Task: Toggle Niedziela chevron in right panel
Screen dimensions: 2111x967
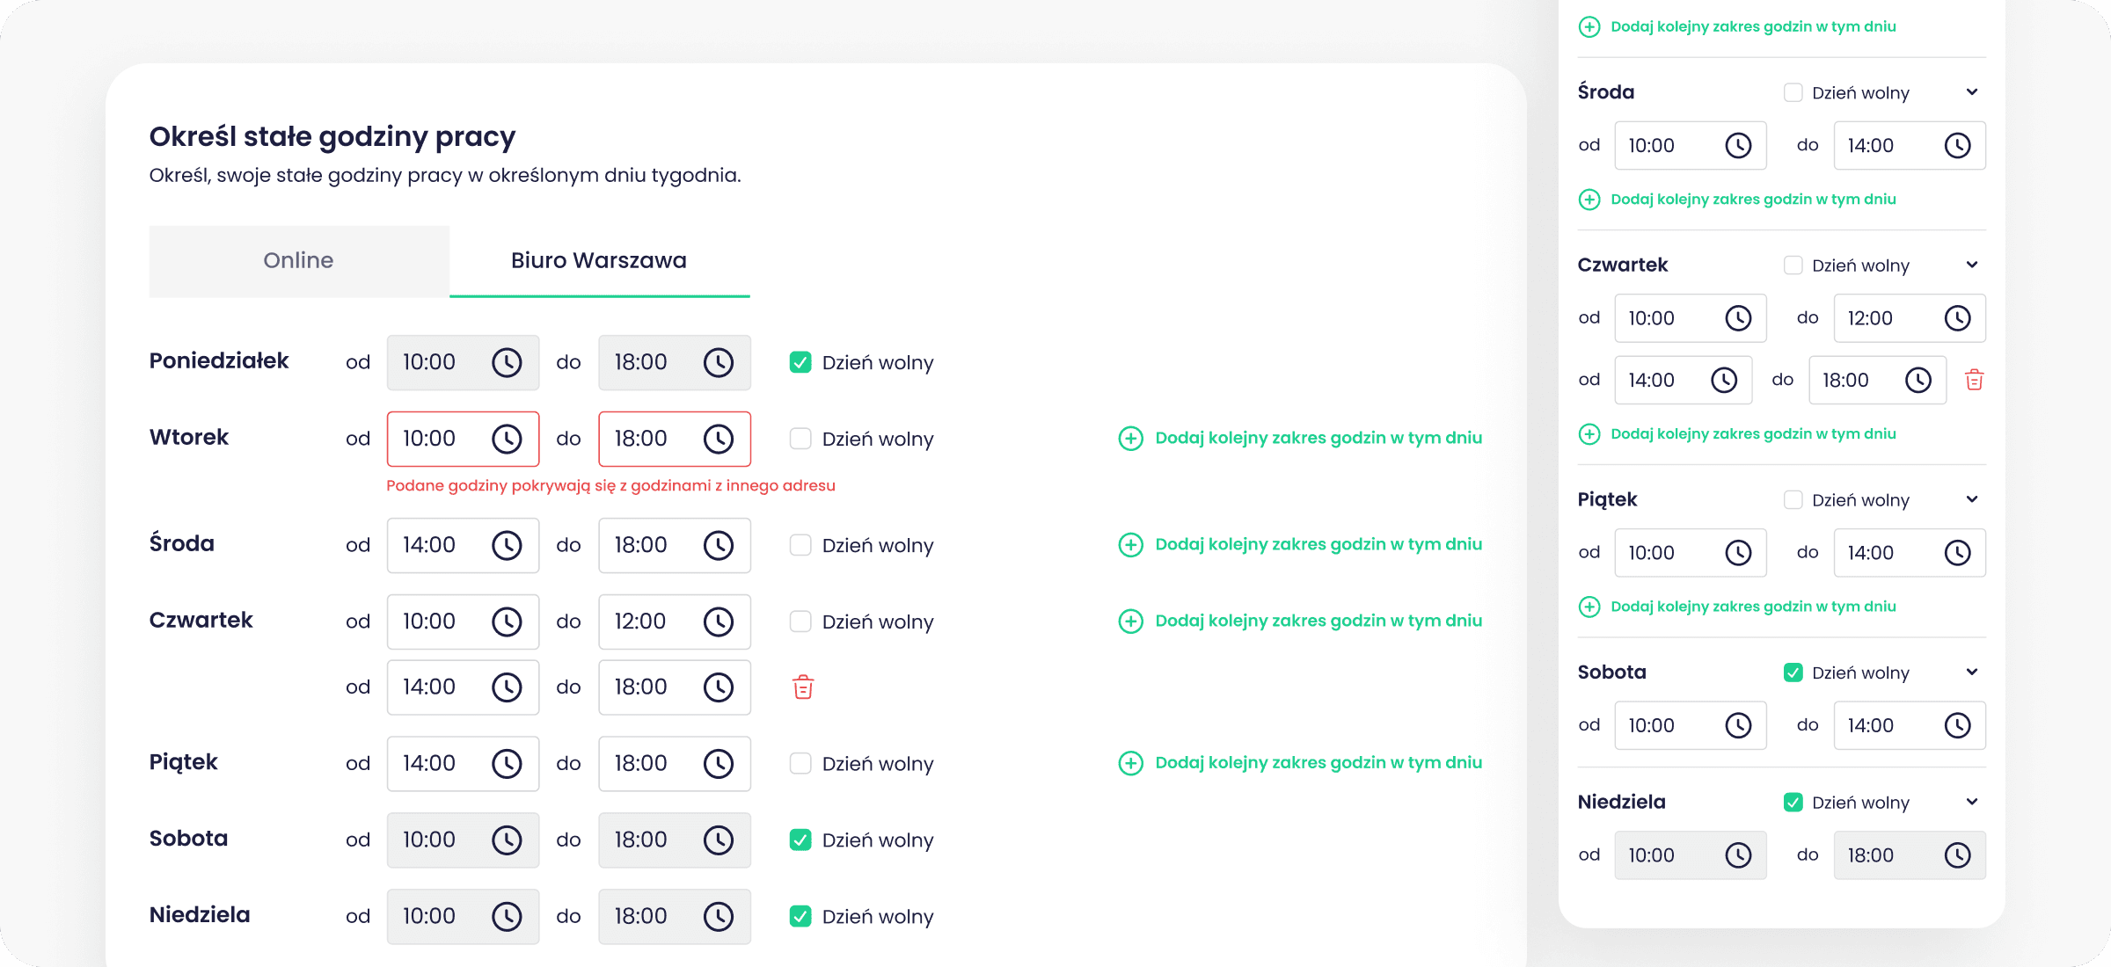Action: 1972,802
